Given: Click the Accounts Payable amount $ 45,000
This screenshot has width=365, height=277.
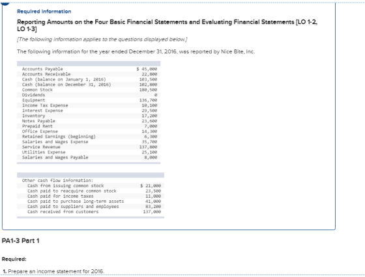Looking at the screenshot, I should [147, 69].
